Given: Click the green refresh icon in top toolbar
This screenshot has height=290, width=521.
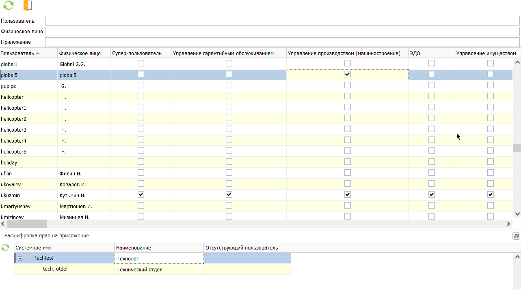Looking at the screenshot, I should point(8,5).
